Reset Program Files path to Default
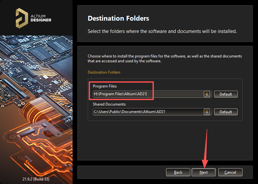This screenshot has width=258, height=184. pyautogui.click(x=226, y=94)
